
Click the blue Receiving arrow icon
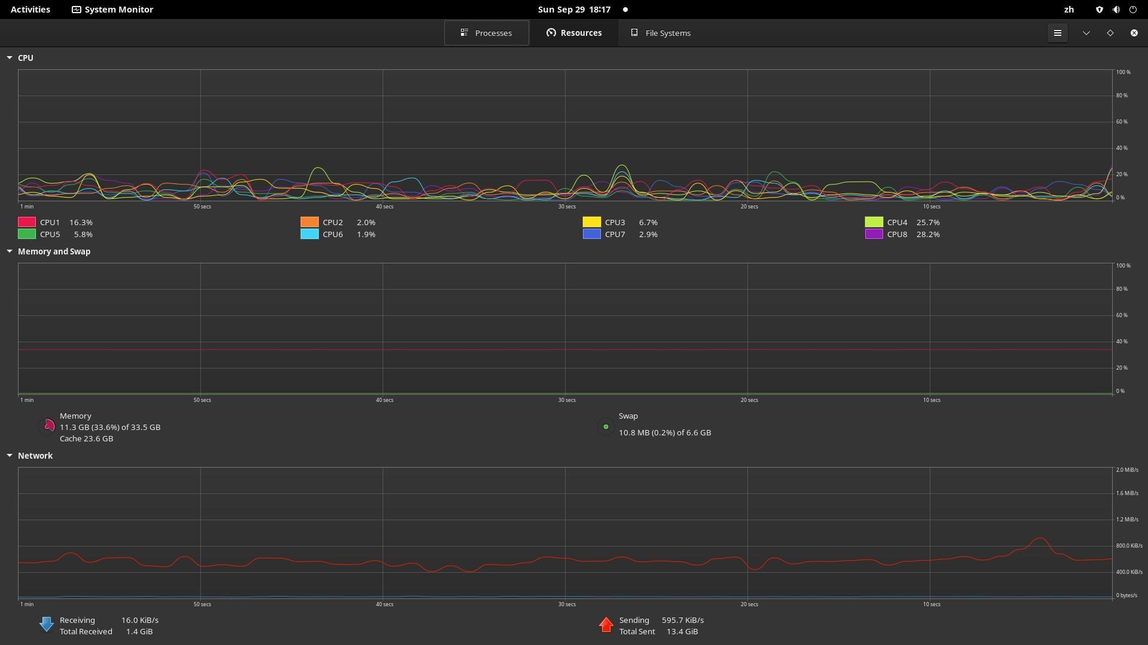(47, 625)
